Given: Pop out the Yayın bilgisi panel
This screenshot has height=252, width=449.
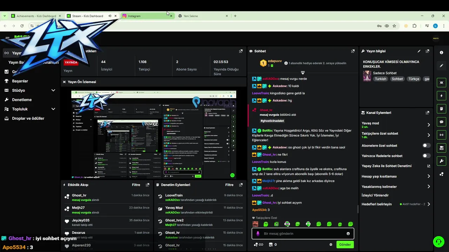Looking at the screenshot, I should click(x=427, y=51).
